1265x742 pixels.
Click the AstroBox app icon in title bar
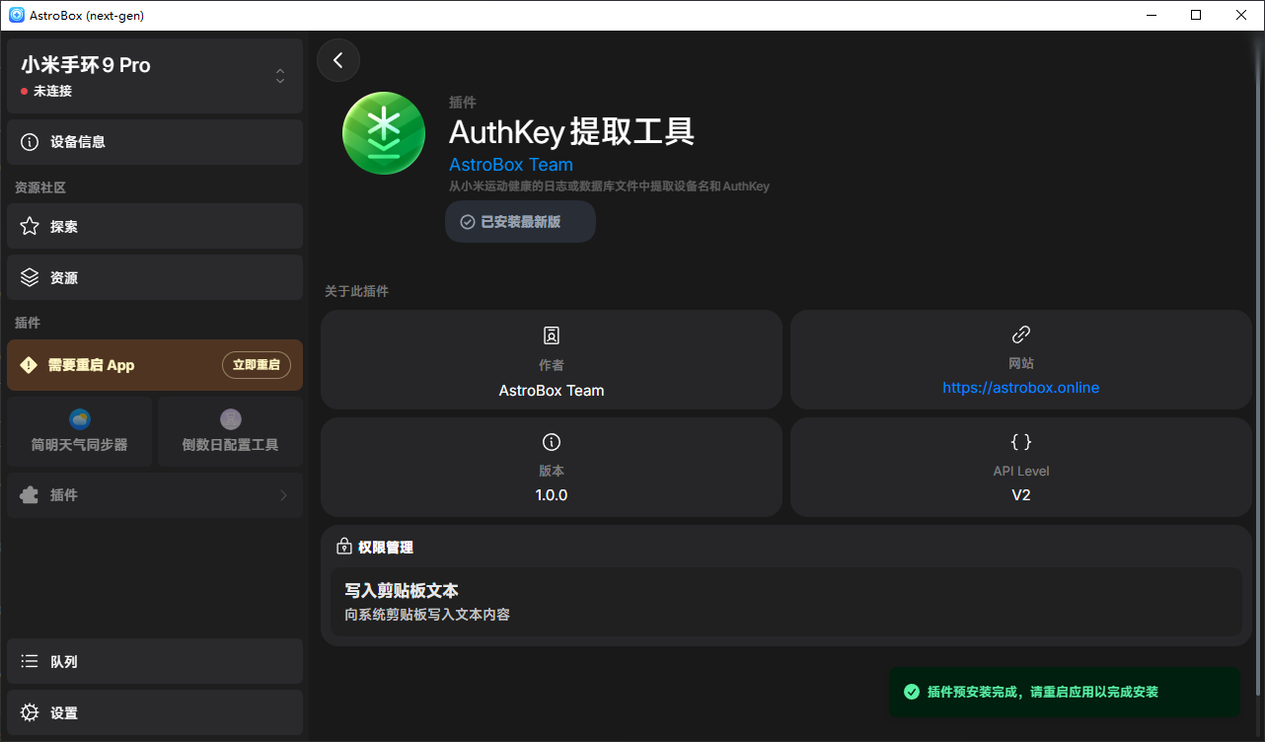click(17, 16)
